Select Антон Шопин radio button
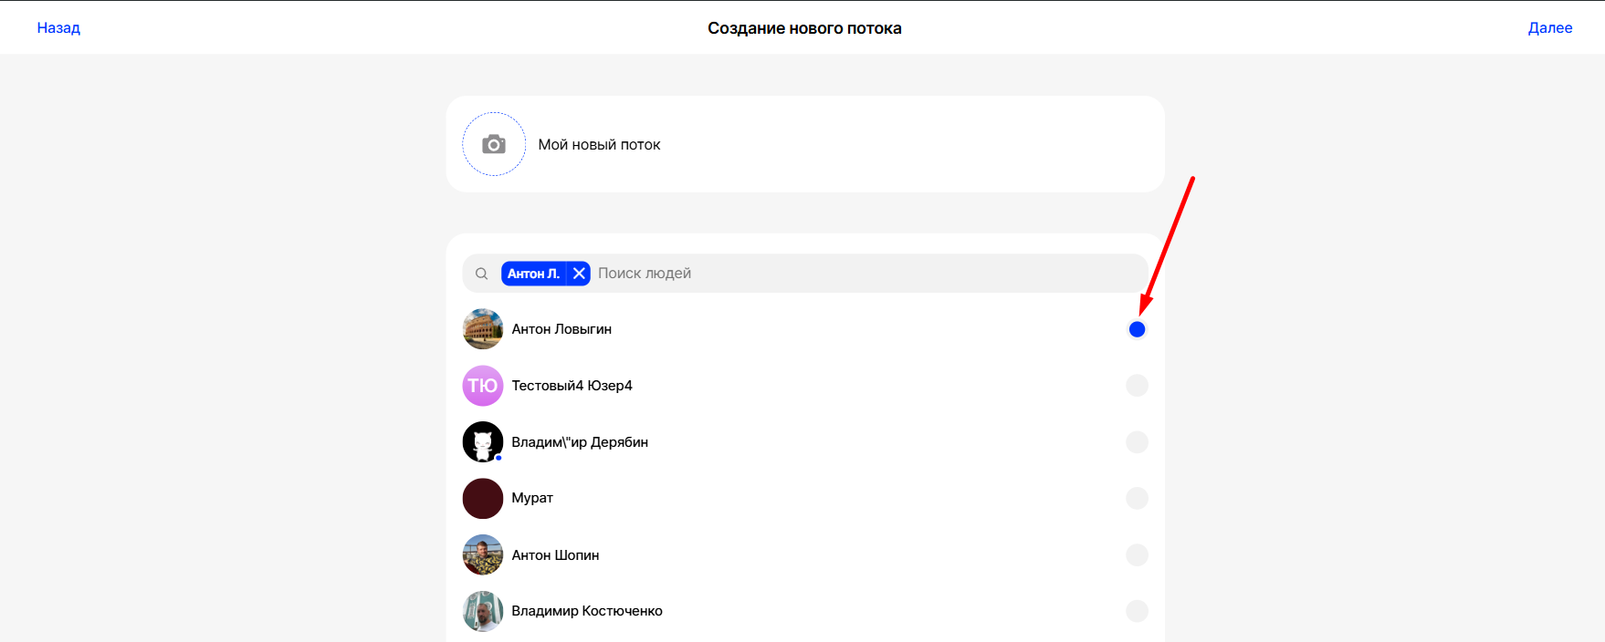Viewport: 1605px width, 642px height. [1137, 554]
